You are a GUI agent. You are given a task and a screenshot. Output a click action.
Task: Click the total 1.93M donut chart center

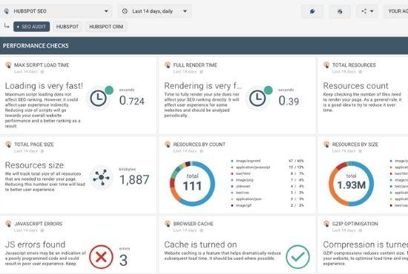pyautogui.click(x=352, y=184)
